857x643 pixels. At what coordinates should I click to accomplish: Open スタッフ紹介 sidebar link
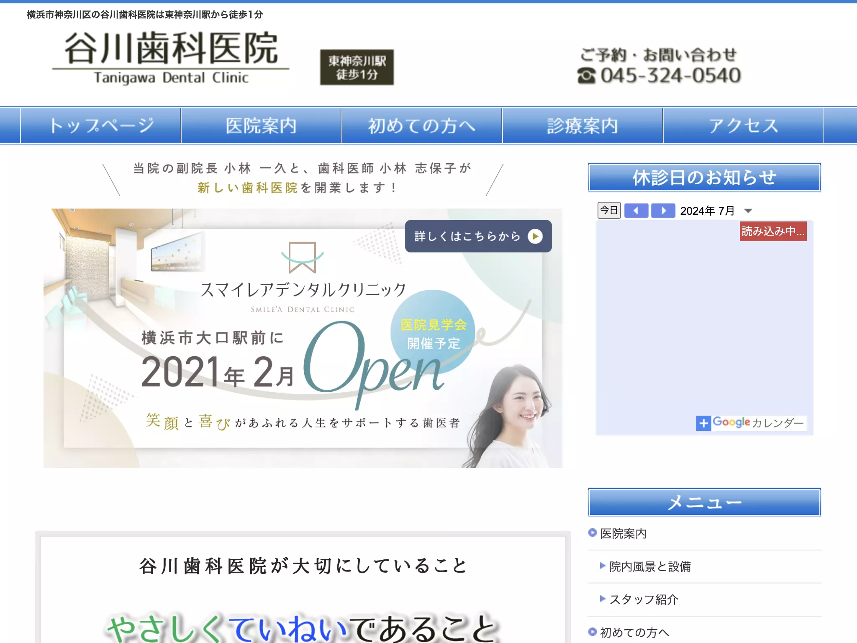point(644,599)
